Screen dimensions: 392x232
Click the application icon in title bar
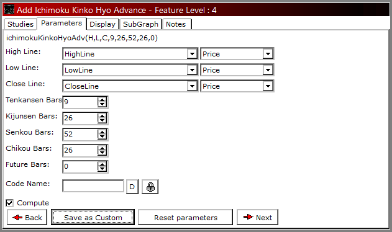click(9, 10)
